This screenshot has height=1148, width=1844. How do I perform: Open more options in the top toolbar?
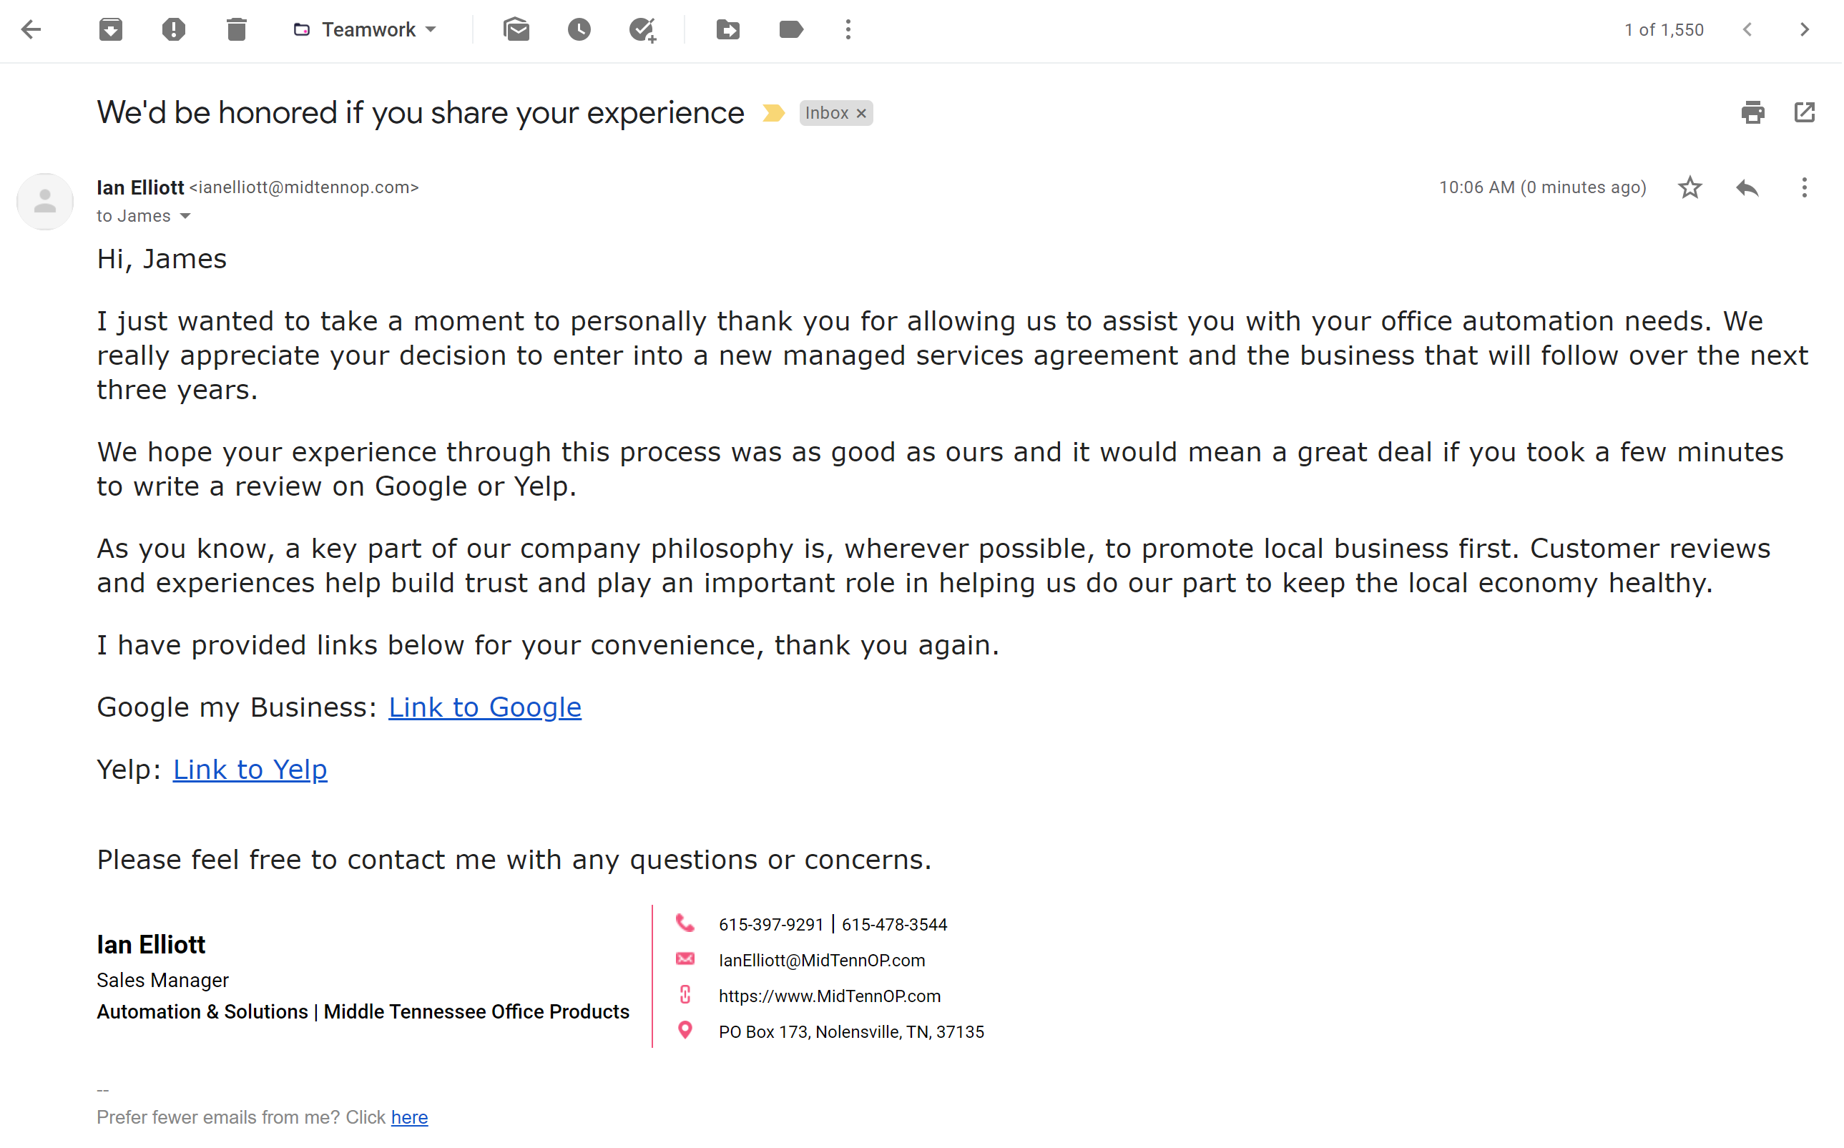click(849, 29)
